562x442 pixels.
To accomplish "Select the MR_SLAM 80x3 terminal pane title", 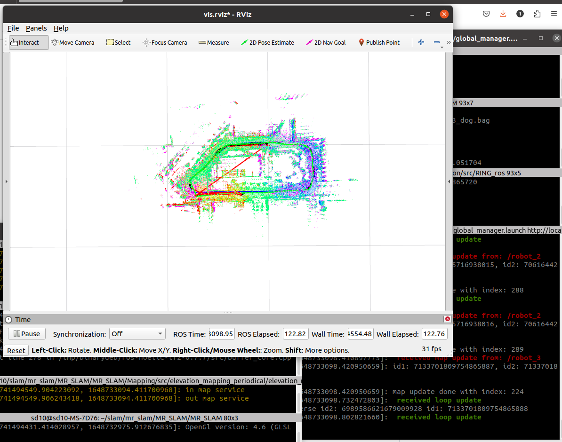I will click(x=135, y=418).
